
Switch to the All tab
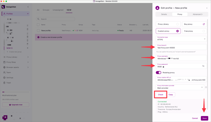click(38, 10)
